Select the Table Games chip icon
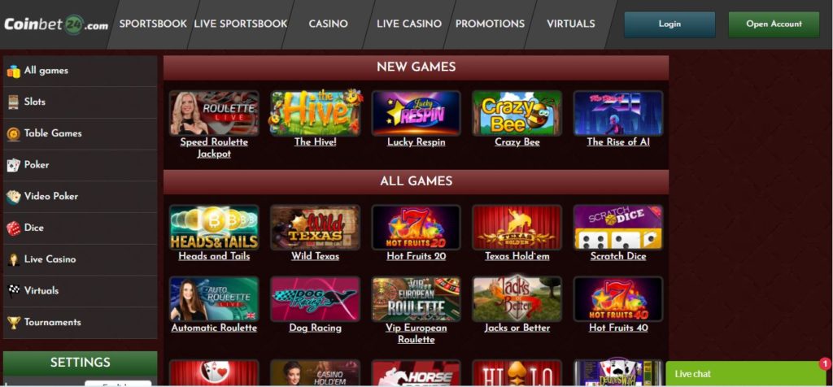 click(14, 134)
